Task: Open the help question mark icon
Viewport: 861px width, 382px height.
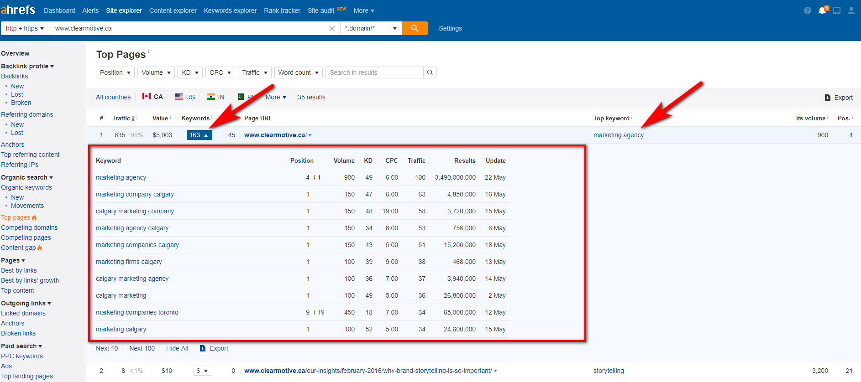Action: [808, 10]
